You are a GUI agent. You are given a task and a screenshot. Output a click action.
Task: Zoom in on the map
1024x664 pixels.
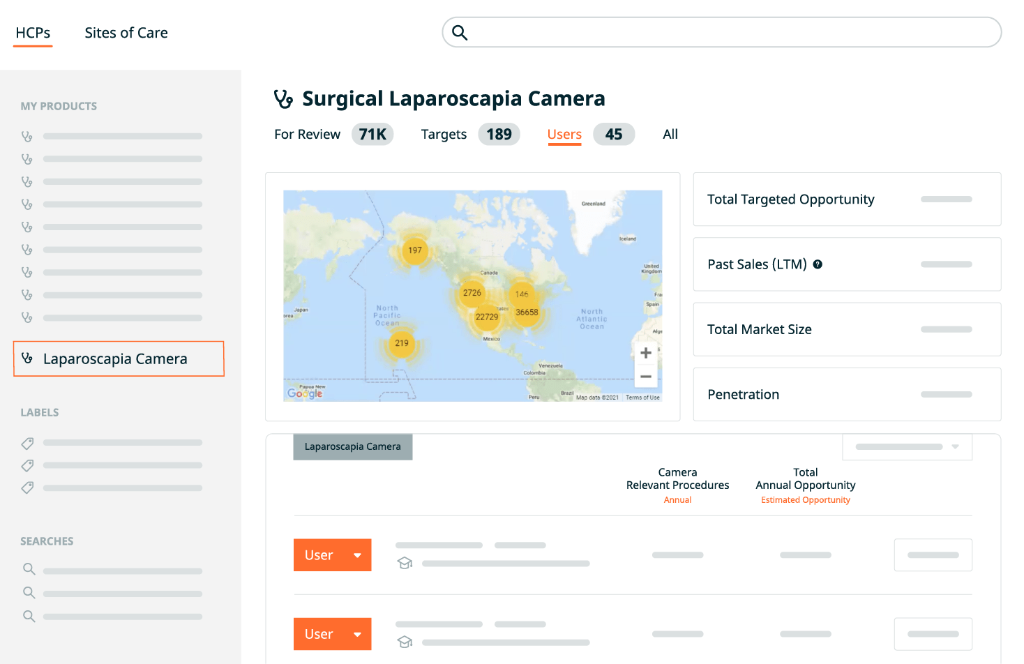(646, 353)
